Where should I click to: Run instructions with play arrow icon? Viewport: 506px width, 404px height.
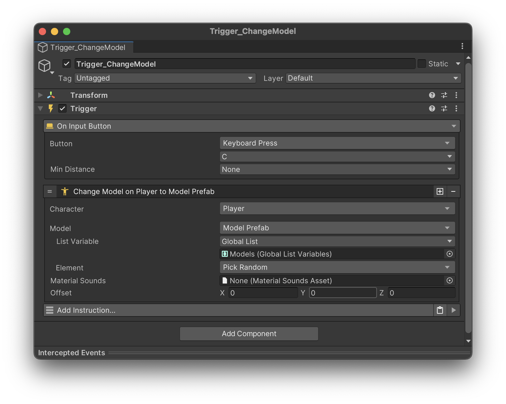click(x=453, y=310)
